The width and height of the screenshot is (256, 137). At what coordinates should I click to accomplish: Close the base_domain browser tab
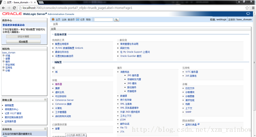tap(35, 3)
